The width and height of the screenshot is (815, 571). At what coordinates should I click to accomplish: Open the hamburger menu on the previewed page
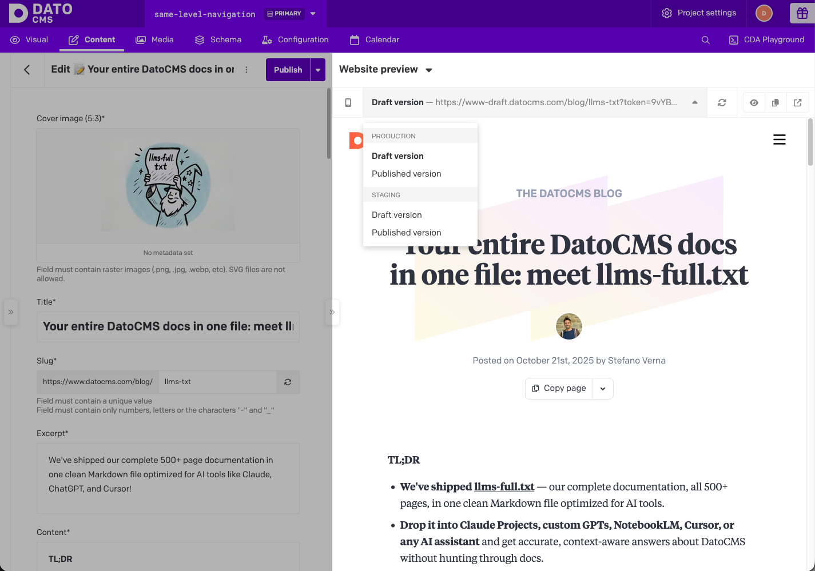coord(779,139)
